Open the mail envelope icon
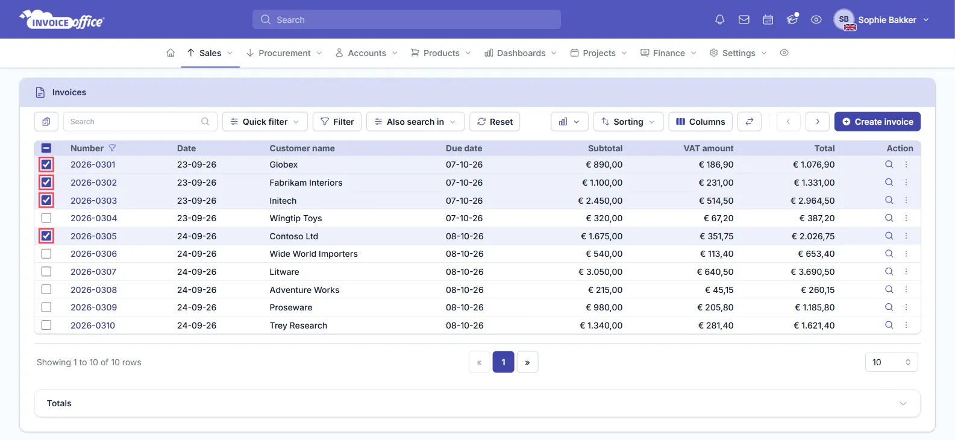 [x=744, y=20]
